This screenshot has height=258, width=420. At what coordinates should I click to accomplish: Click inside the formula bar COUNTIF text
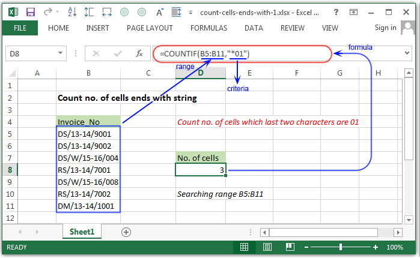[x=204, y=54]
